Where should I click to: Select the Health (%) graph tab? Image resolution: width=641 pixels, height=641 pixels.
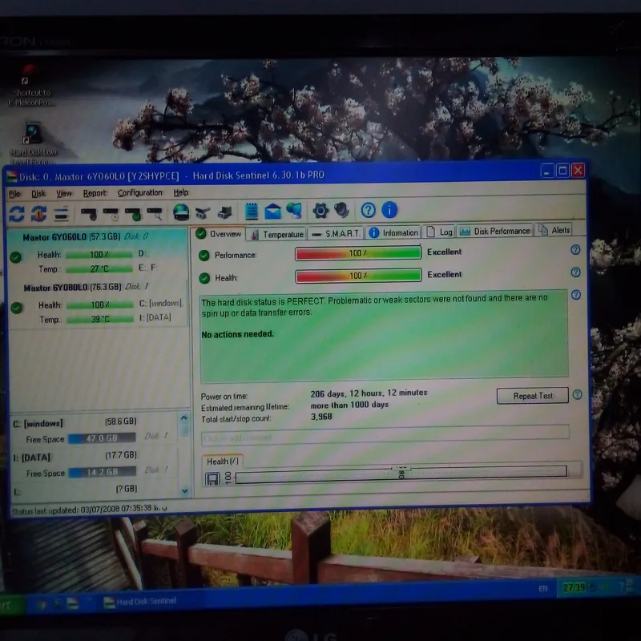point(223,462)
